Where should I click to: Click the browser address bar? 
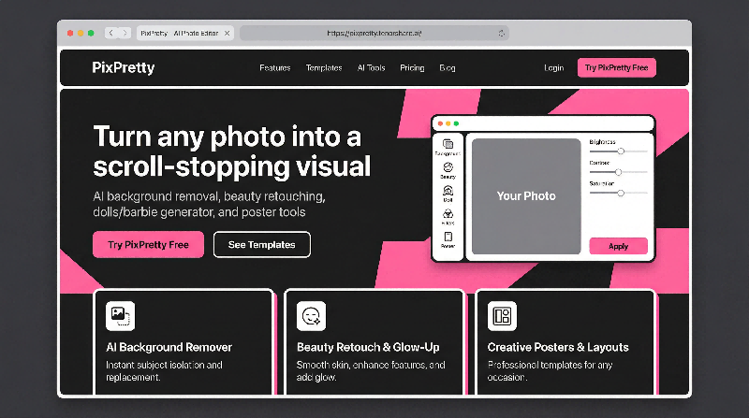[374, 33]
